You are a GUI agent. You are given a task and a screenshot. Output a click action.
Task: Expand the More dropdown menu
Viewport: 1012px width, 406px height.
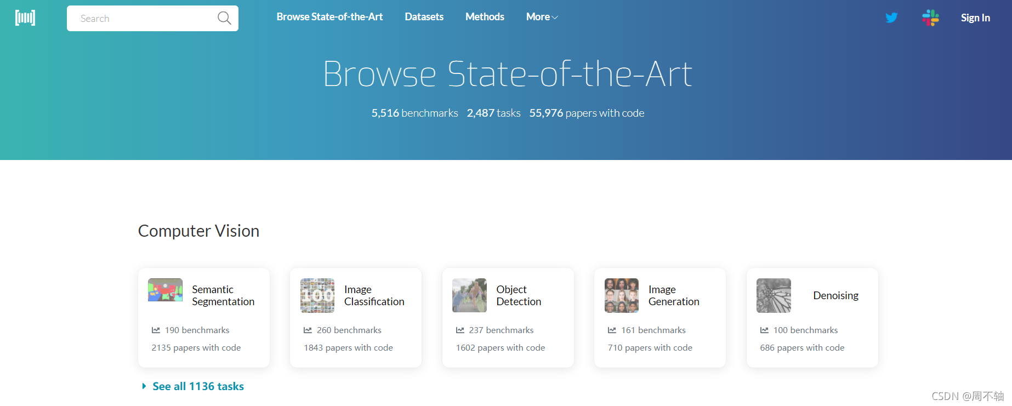pos(542,17)
